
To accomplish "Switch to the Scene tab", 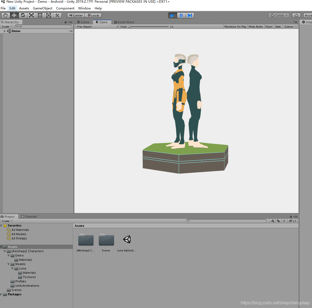I will pyautogui.click(x=83, y=22).
